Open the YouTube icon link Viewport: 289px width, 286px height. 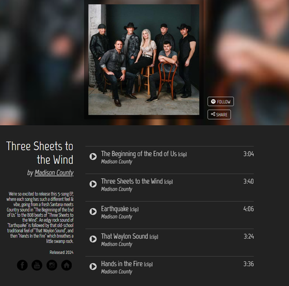coord(37,265)
